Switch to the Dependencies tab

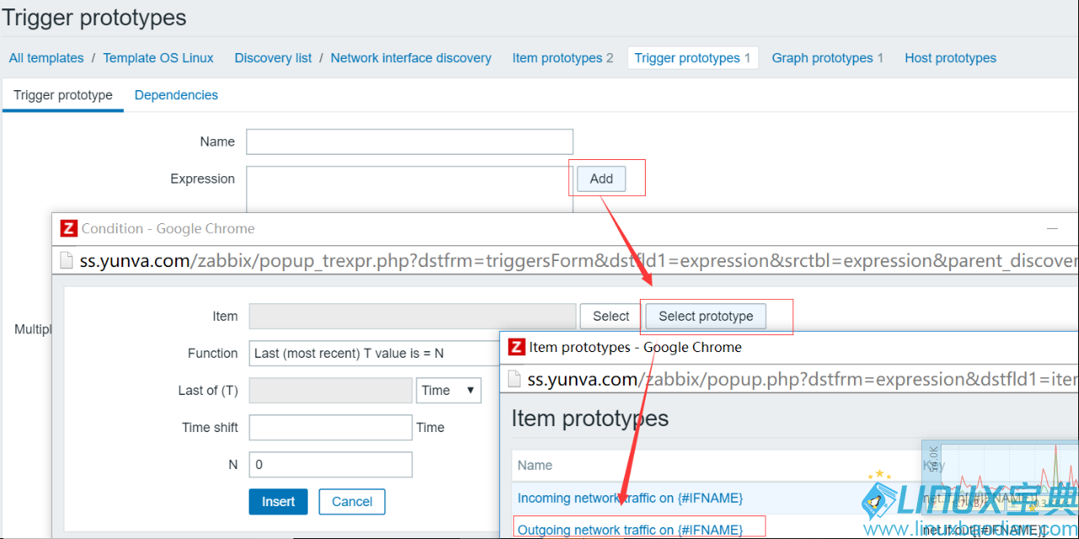pyautogui.click(x=176, y=95)
